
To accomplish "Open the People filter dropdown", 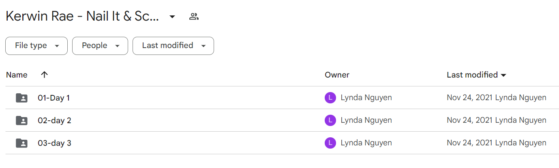I will pyautogui.click(x=100, y=46).
